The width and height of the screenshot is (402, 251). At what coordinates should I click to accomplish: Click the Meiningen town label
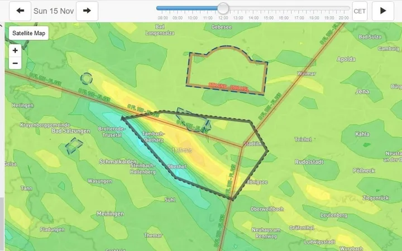pos(110,214)
